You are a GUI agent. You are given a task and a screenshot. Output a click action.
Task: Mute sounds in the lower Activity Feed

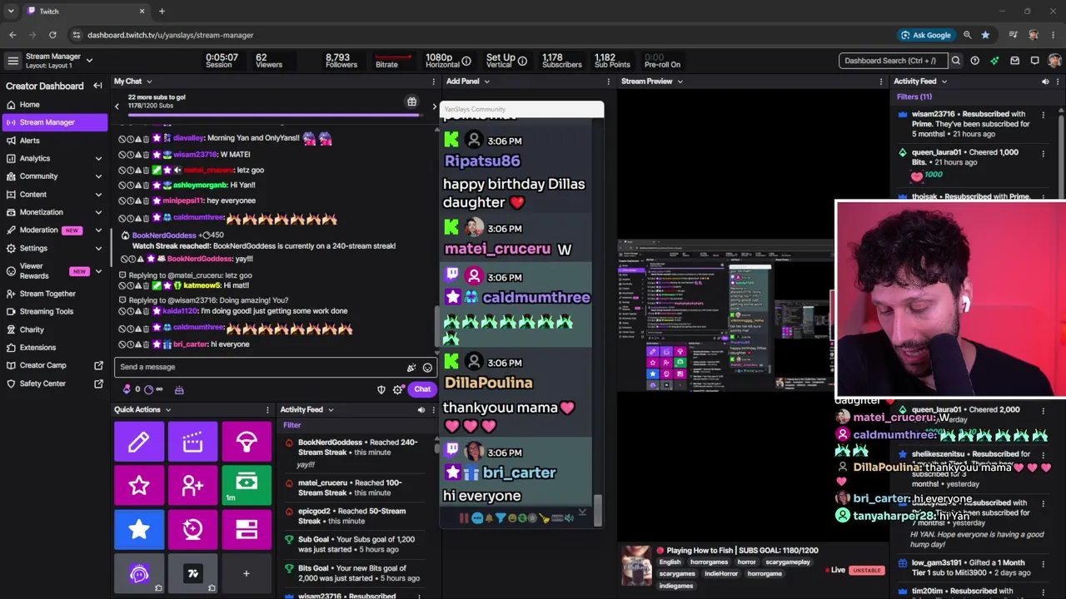tap(421, 409)
